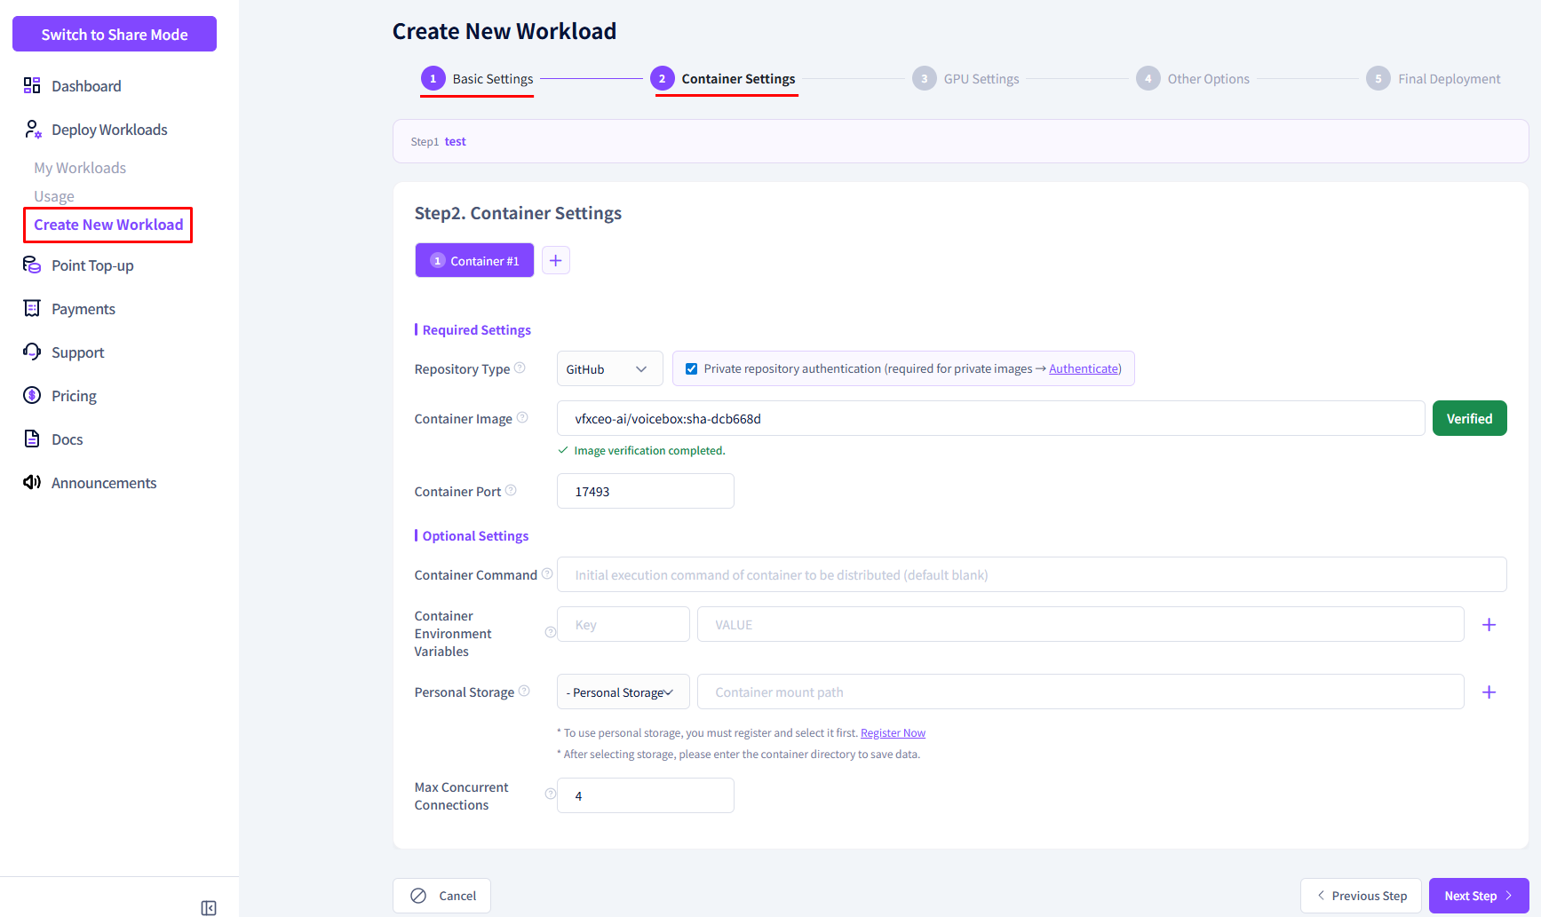Open the Register Now link

click(893, 733)
